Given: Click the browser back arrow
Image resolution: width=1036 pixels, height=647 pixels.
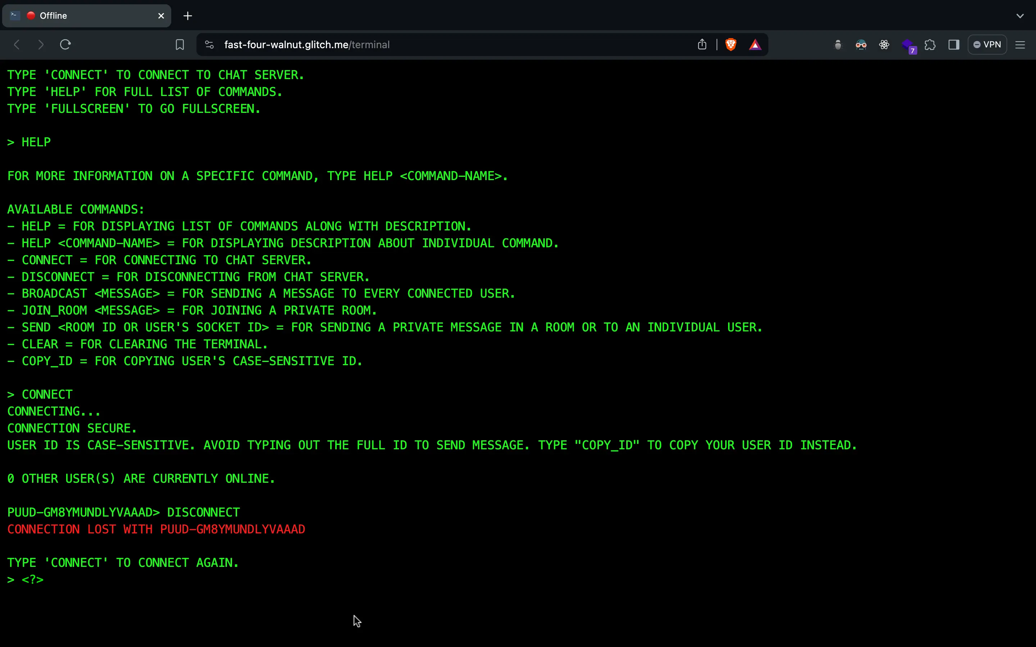Looking at the screenshot, I should coord(17,45).
